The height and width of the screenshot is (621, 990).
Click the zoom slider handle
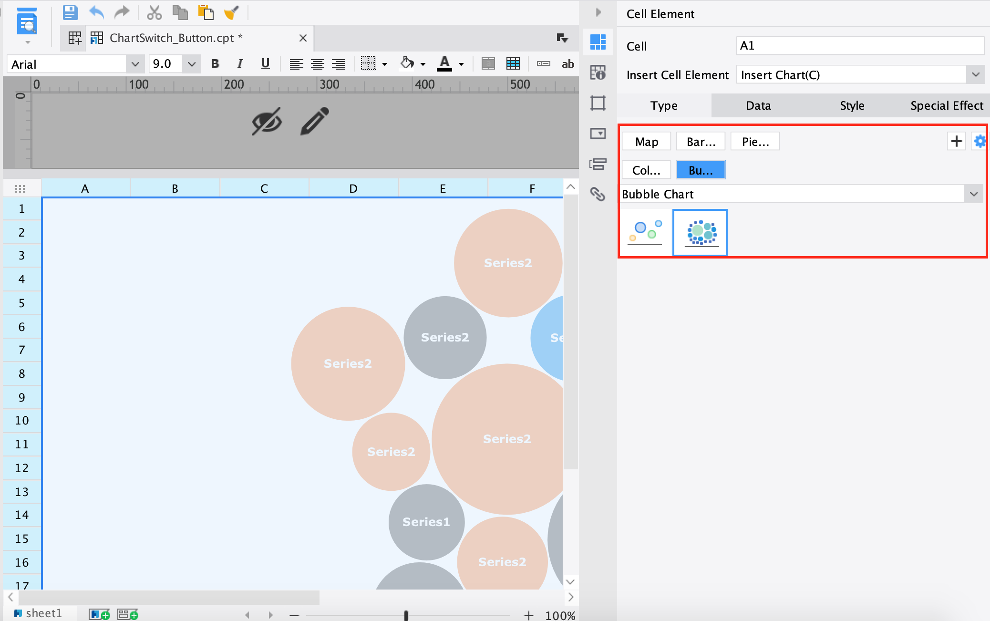click(x=406, y=615)
